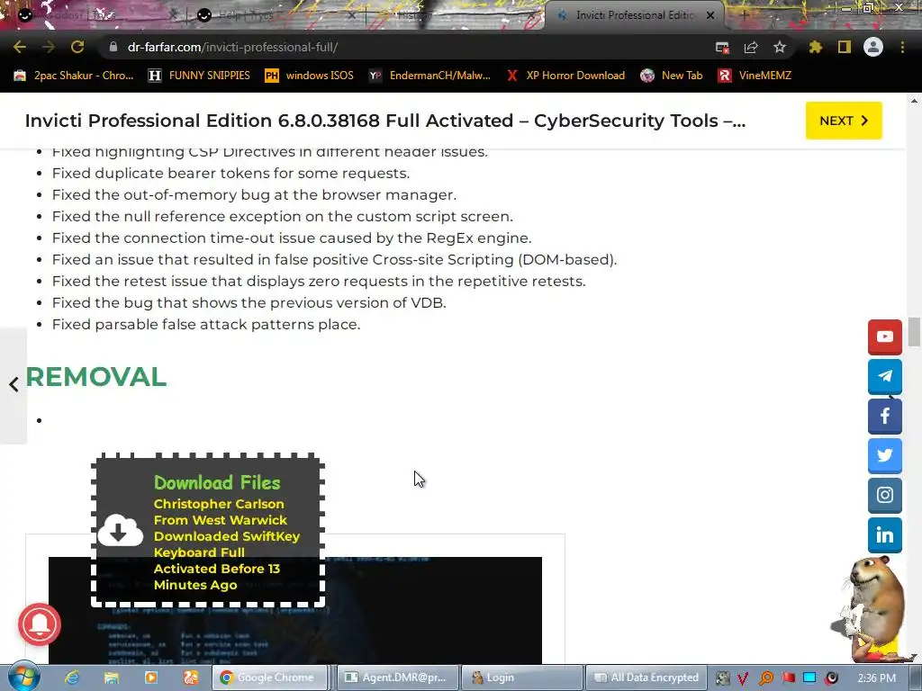The image size is (922, 691).
Task: Open the FUNNY SNIPPIES bookmark
Action: click(x=199, y=76)
